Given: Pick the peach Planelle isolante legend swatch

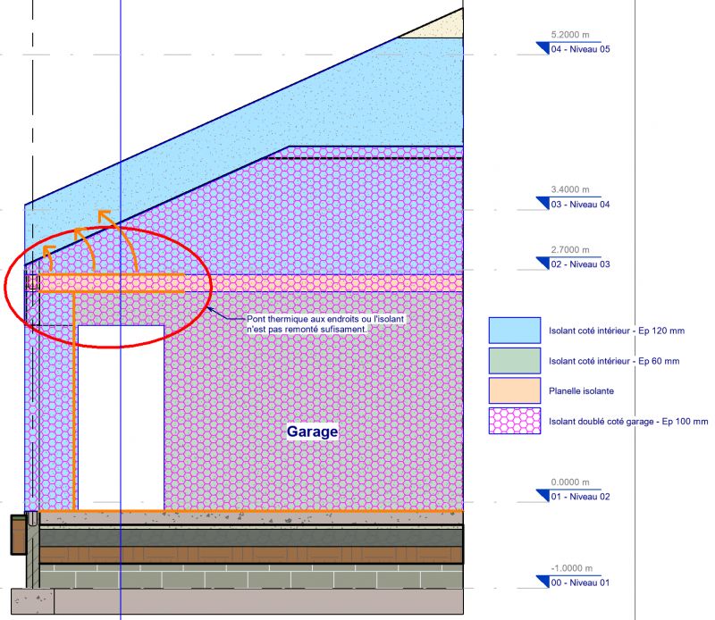Looking at the screenshot, I should pos(514,390).
